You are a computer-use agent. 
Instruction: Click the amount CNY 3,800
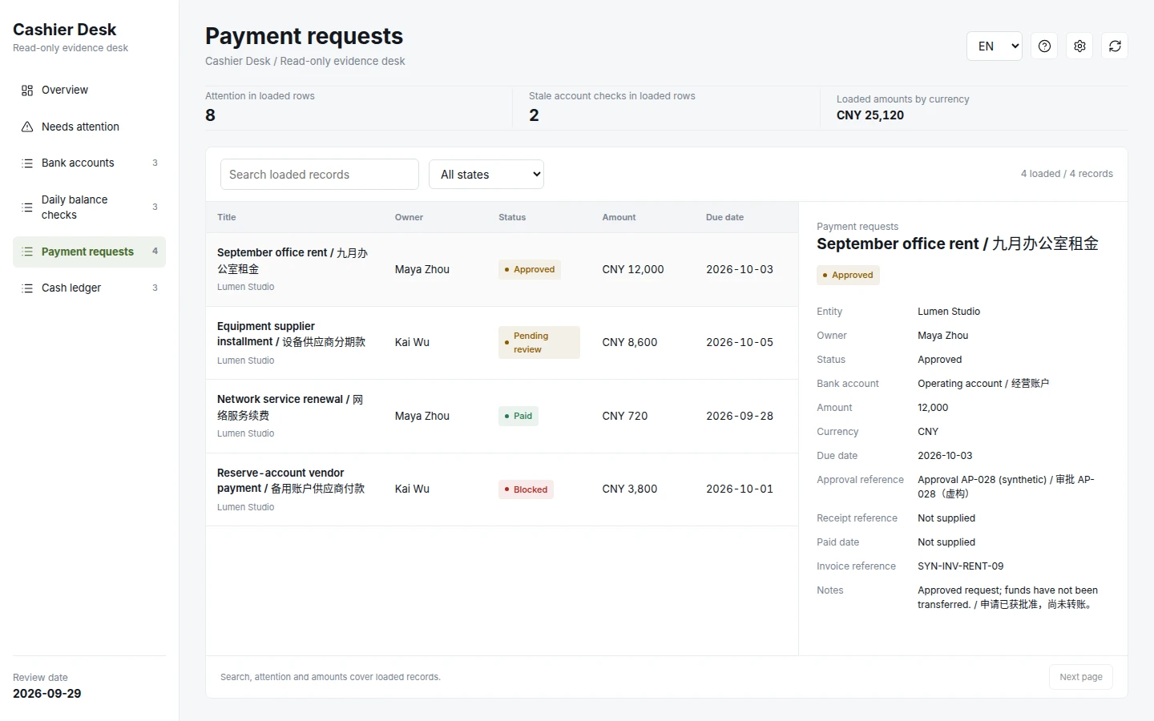click(x=630, y=489)
